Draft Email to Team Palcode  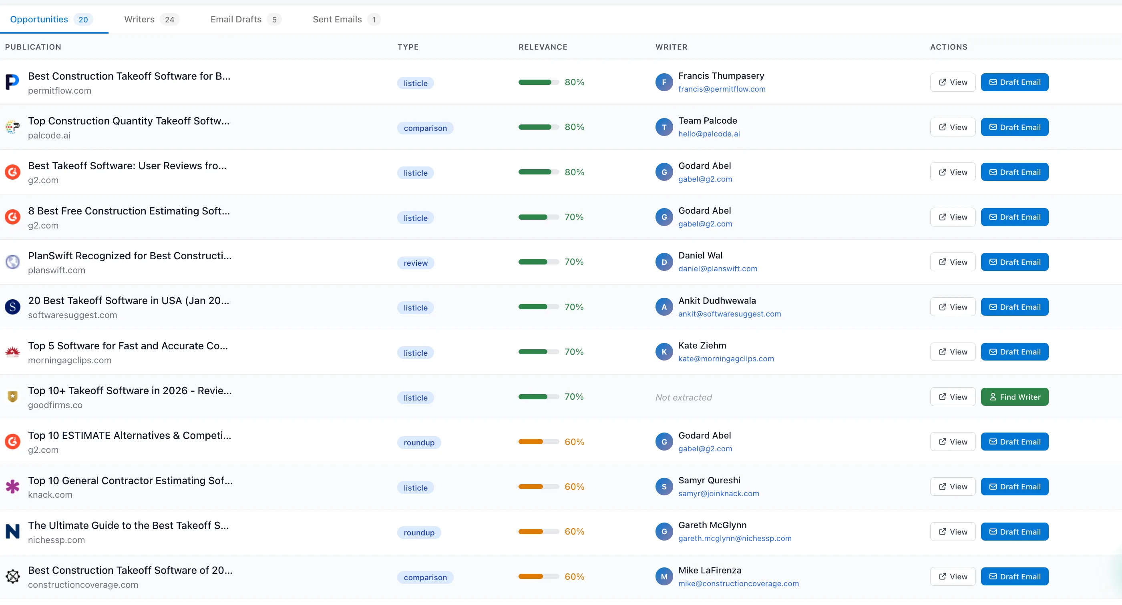1014,128
